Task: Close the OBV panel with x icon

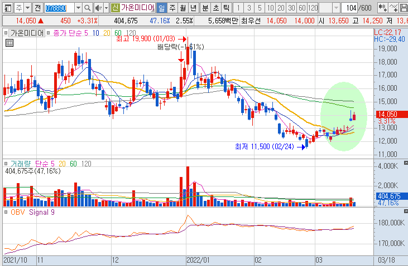Action: [406, 211]
